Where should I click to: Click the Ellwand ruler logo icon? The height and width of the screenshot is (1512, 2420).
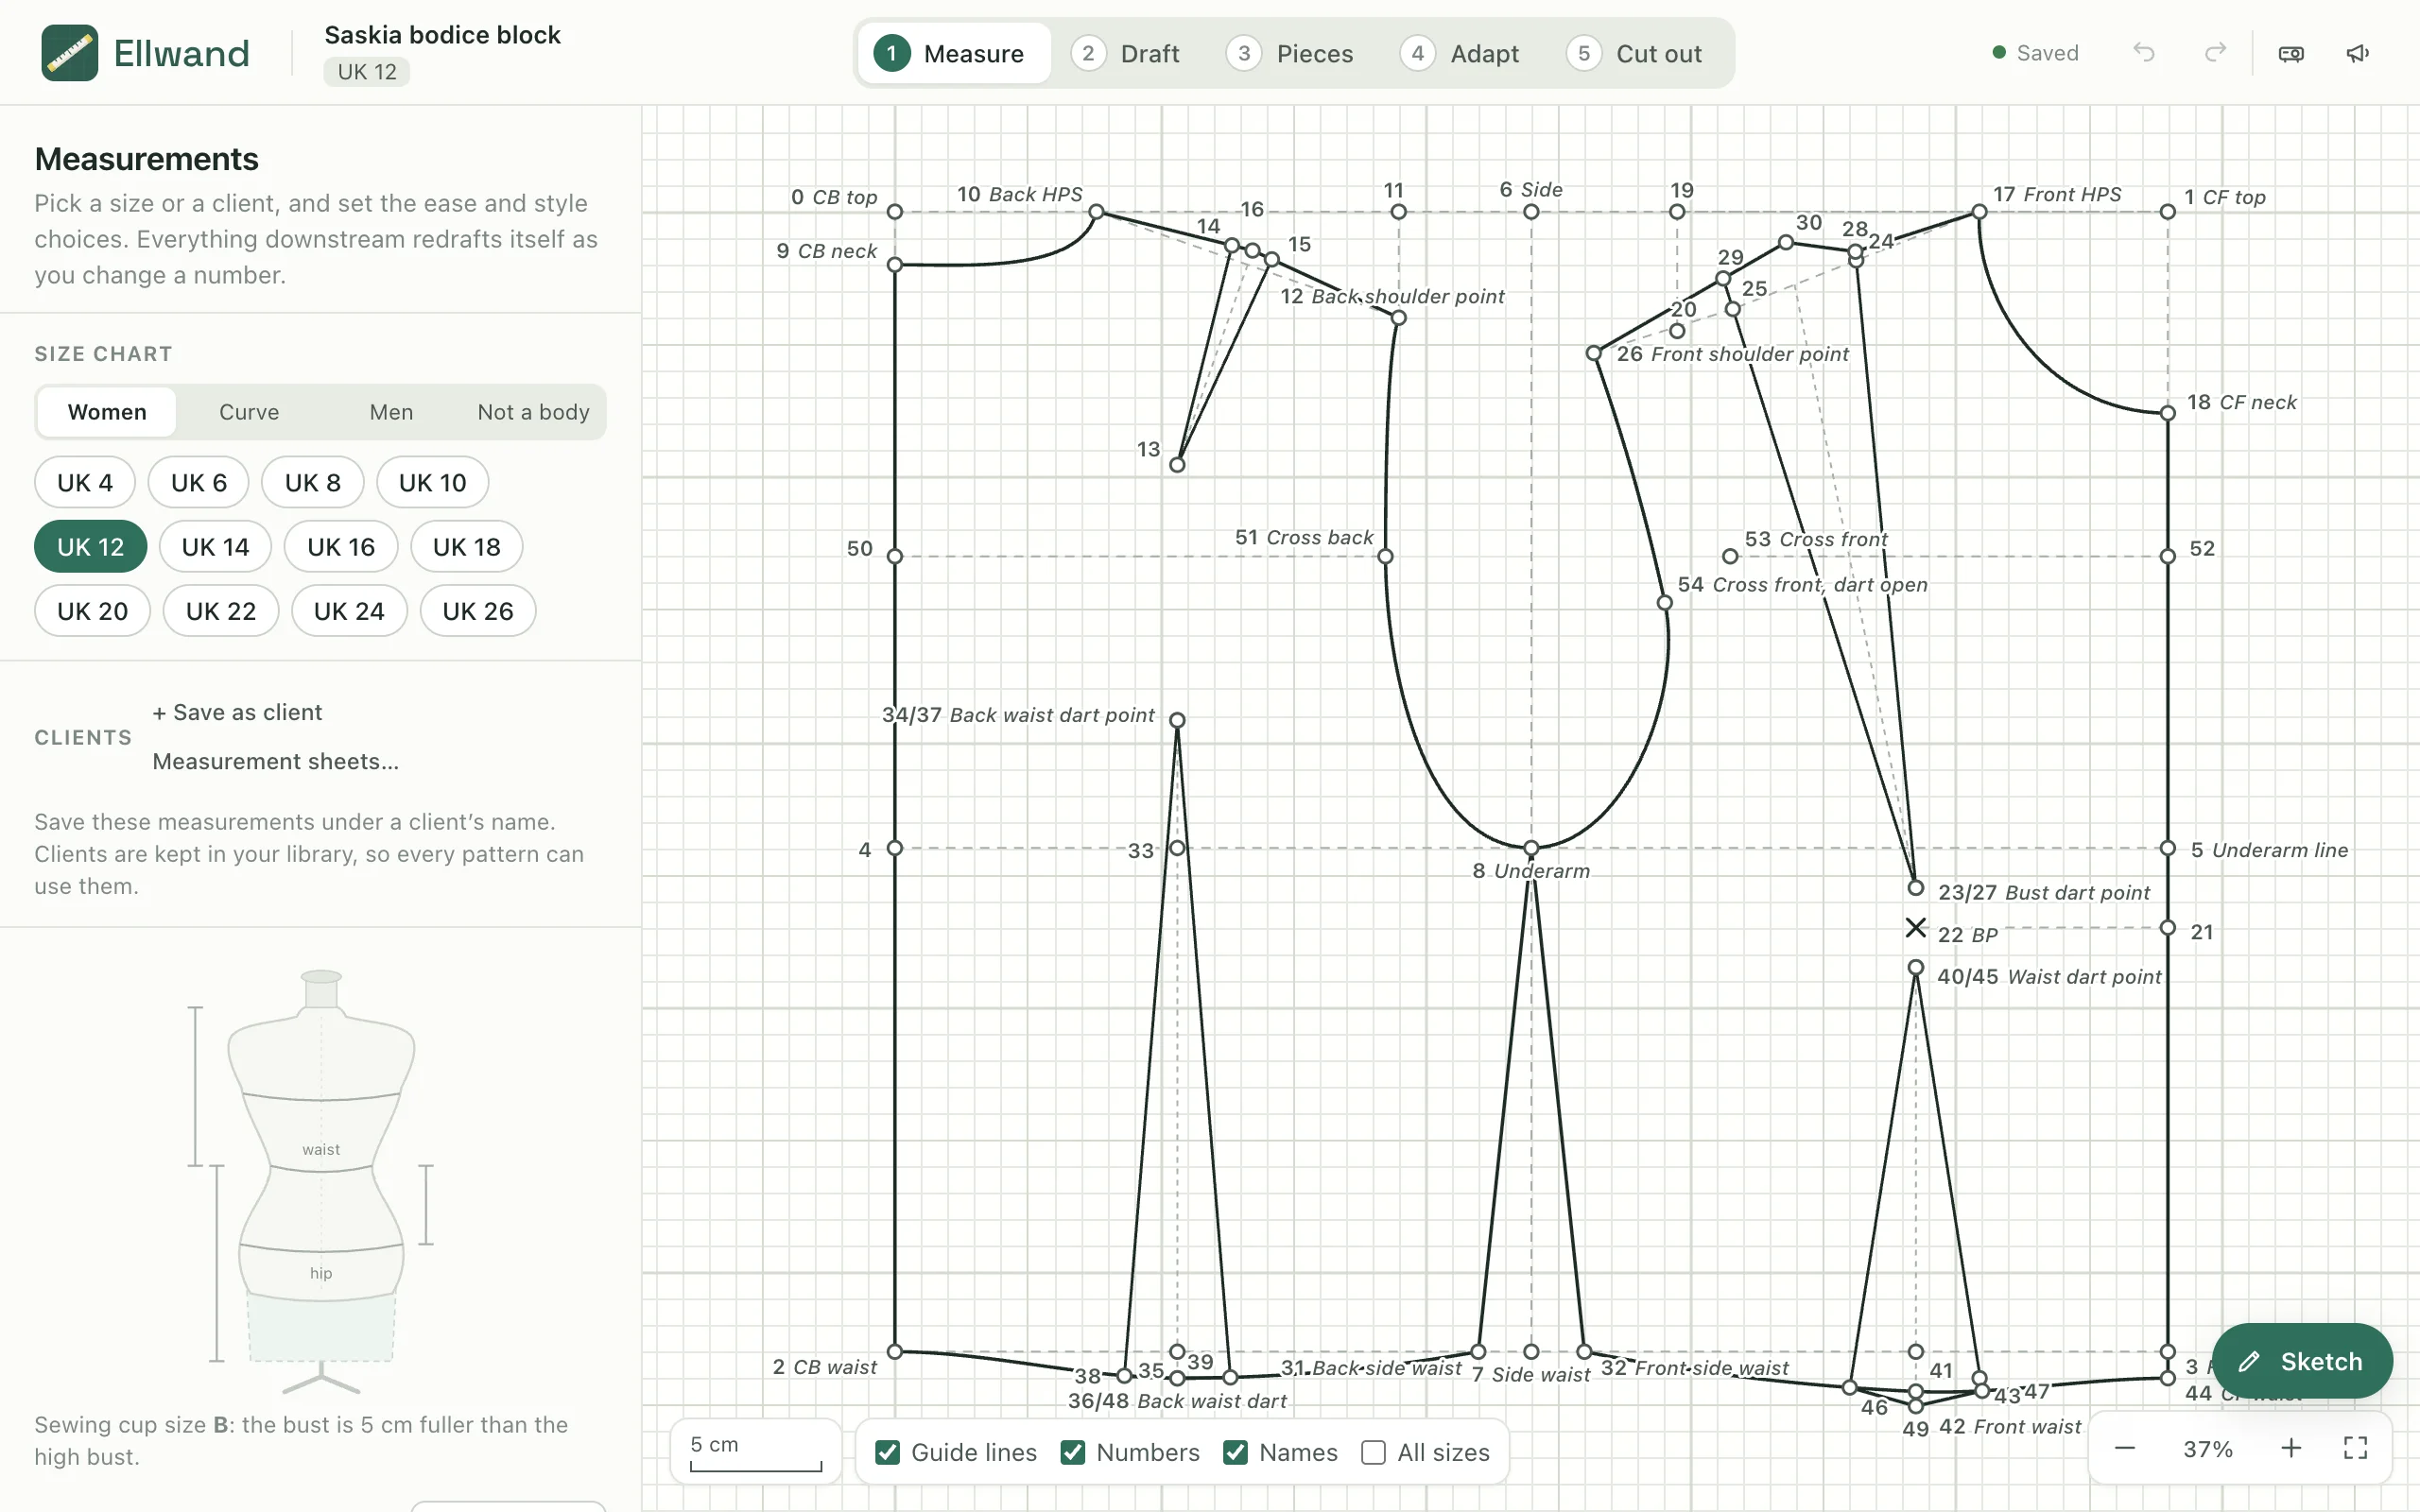pos(69,53)
